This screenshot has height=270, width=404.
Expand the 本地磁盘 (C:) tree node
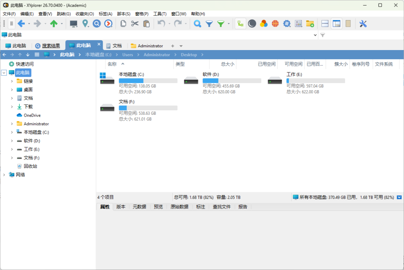[x=12, y=132]
